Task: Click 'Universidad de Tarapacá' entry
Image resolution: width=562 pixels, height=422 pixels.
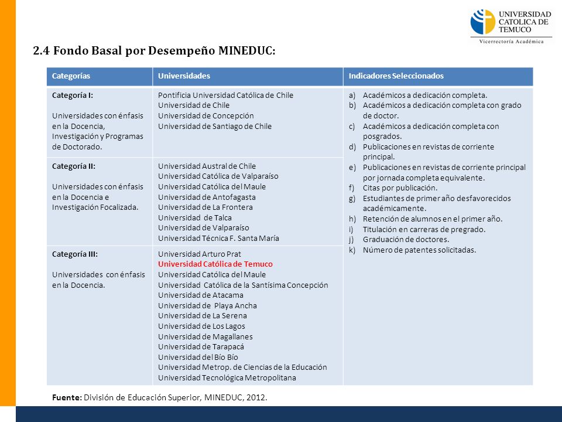Action: (x=201, y=346)
